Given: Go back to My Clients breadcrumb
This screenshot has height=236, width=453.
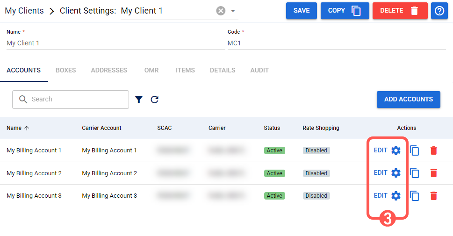Looking at the screenshot, I should [x=24, y=11].
